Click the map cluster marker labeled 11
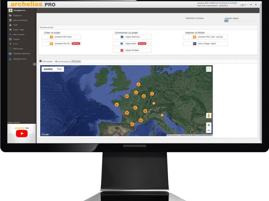The width and height of the screenshot is (269, 201). coord(127,113)
